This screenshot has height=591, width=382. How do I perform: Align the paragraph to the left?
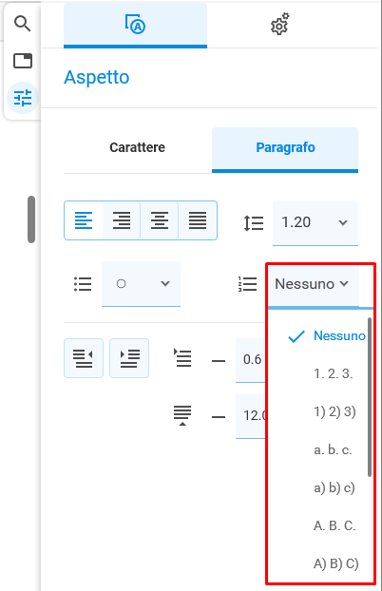[x=84, y=220]
